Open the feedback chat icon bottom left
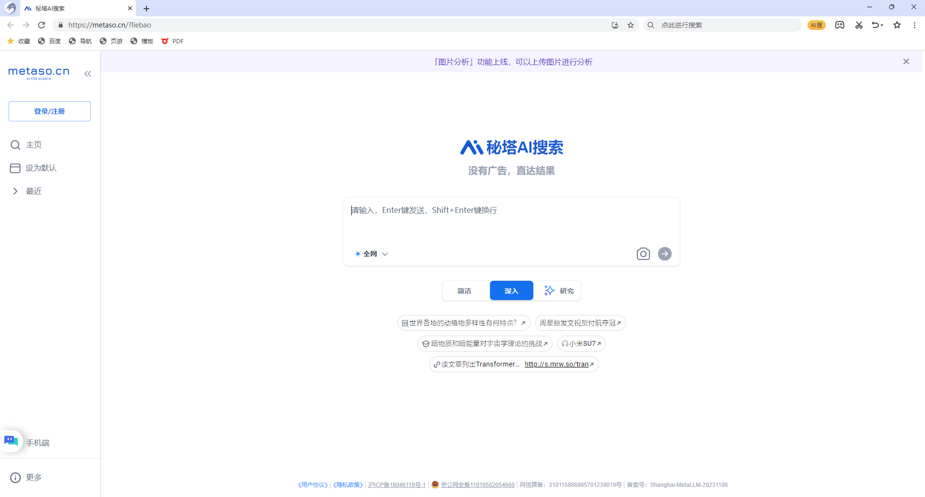The width and height of the screenshot is (925, 497). click(x=11, y=441)
